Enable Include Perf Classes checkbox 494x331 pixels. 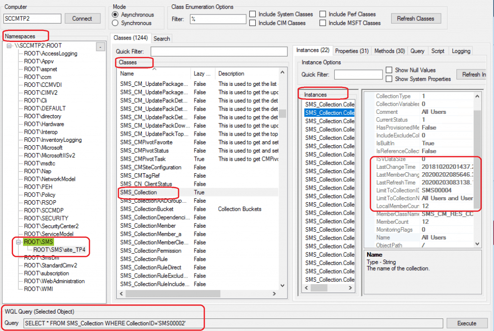pos(323,14)
